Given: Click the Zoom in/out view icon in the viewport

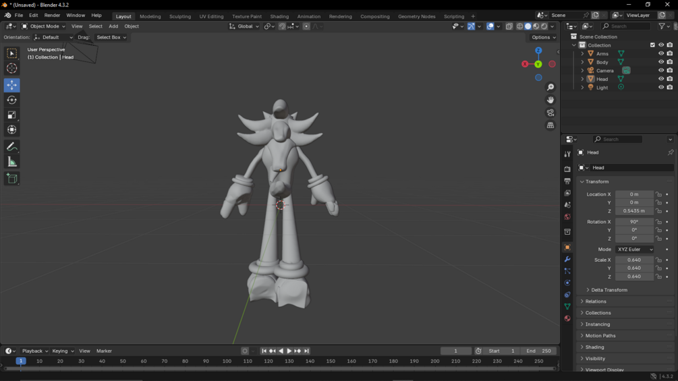Looking at the screenshot, I should [550, 87].
